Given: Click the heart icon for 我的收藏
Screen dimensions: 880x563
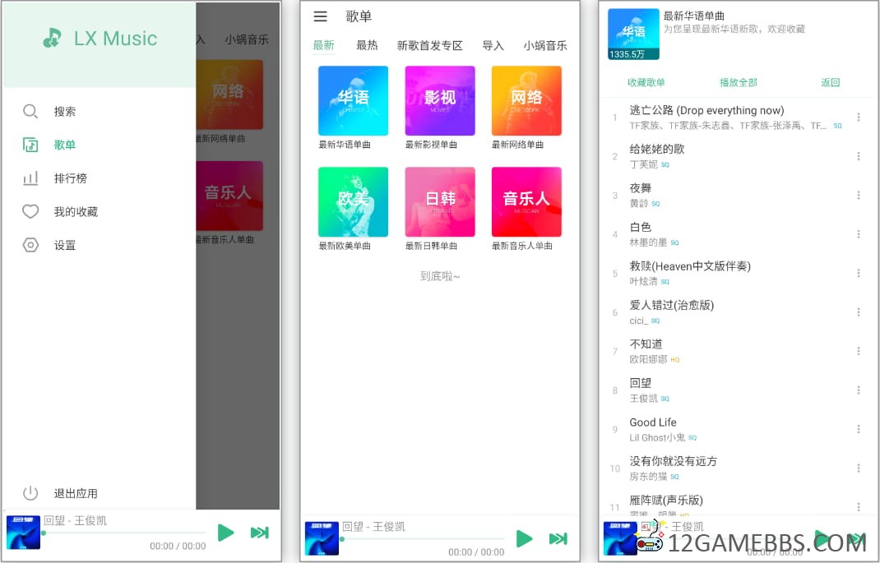Looking at the screenshot, I should 30,212.
